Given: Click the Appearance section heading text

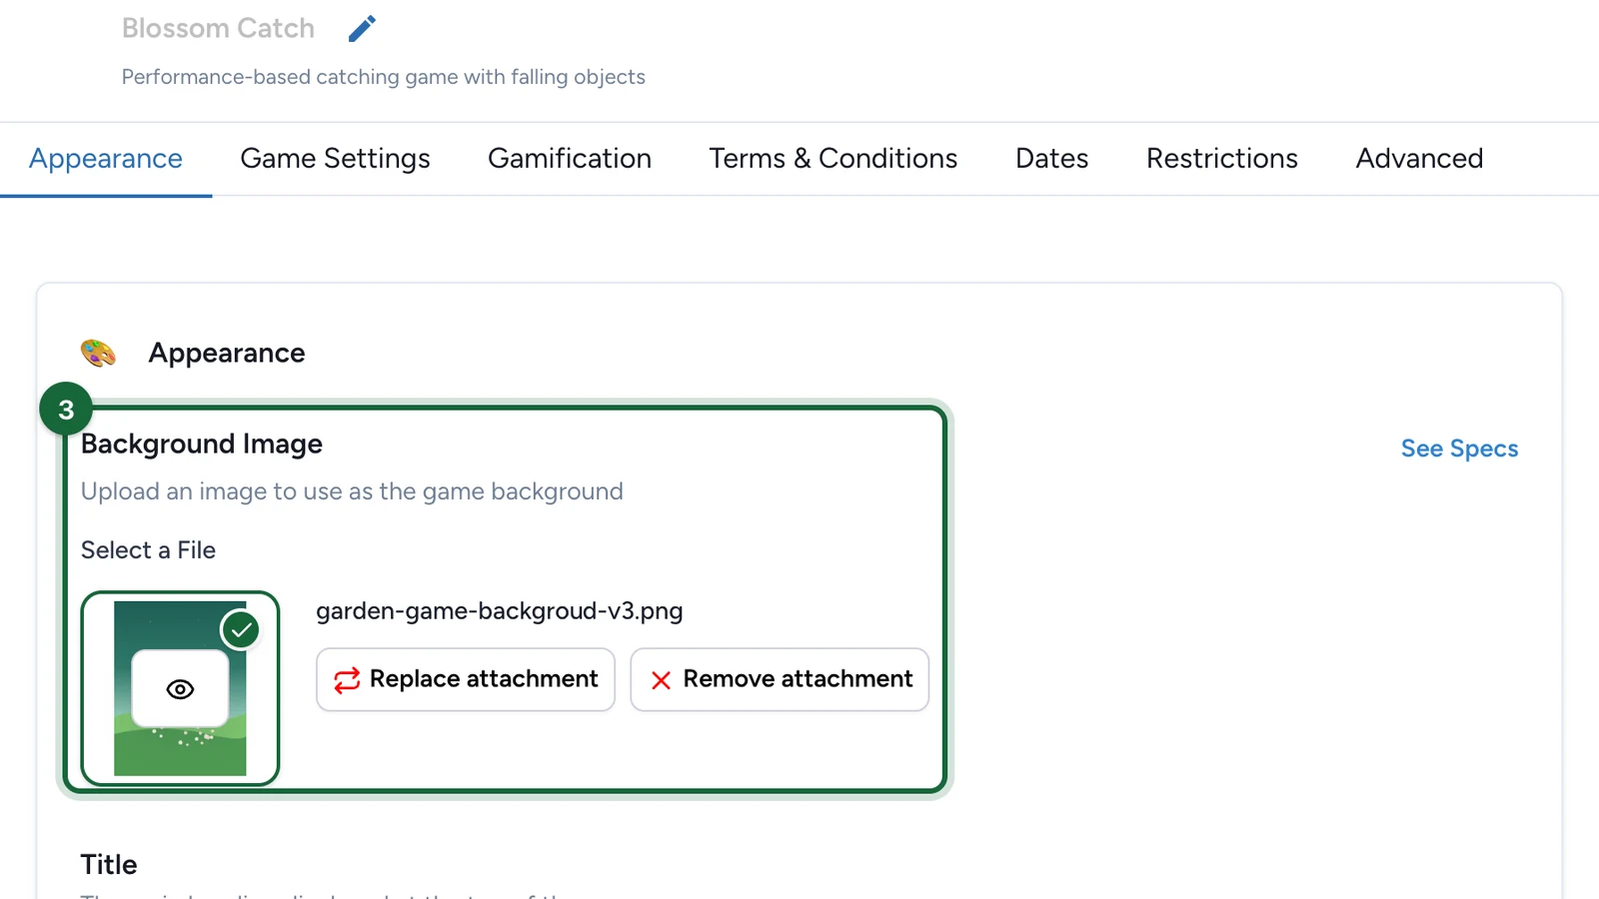Looking at the screenshot, I should 227,353.
